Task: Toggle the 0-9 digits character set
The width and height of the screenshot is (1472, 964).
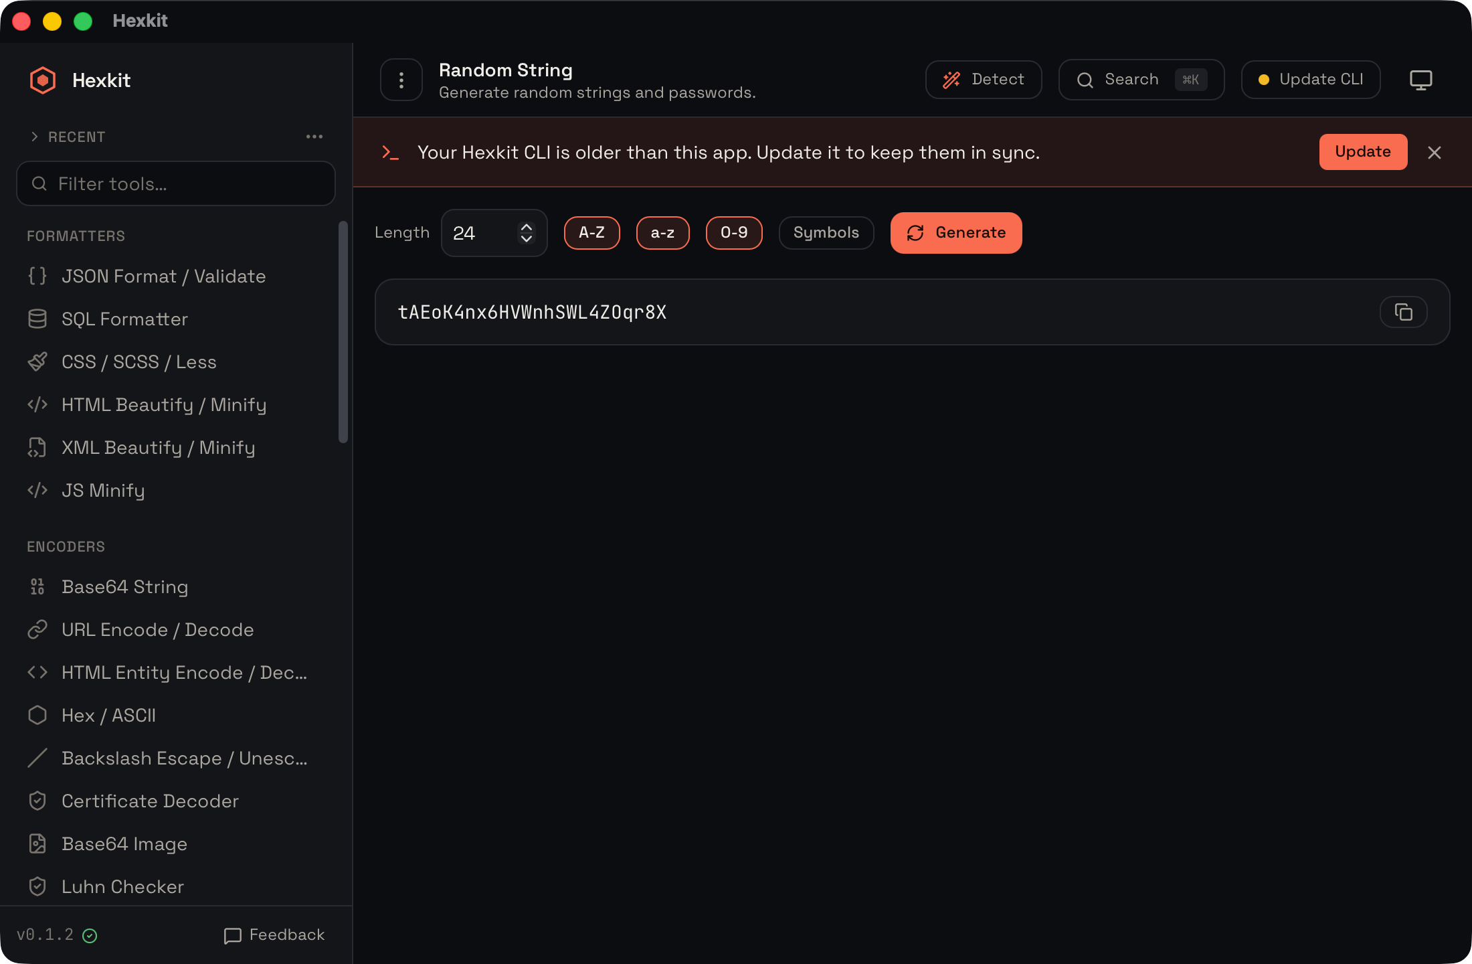Action: tap(734, 233)
